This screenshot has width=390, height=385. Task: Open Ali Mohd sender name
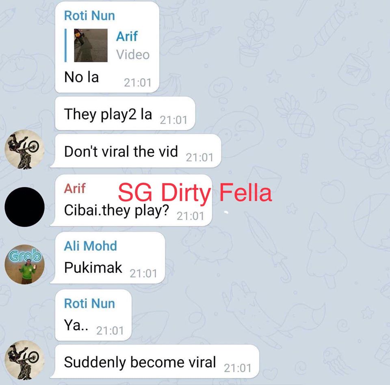(x=90, y=246)
